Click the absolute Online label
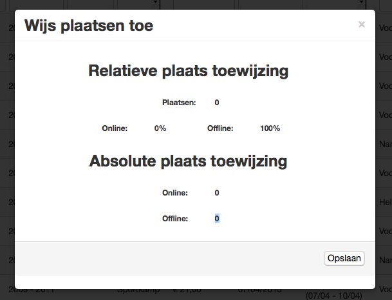 coord(175,193)
